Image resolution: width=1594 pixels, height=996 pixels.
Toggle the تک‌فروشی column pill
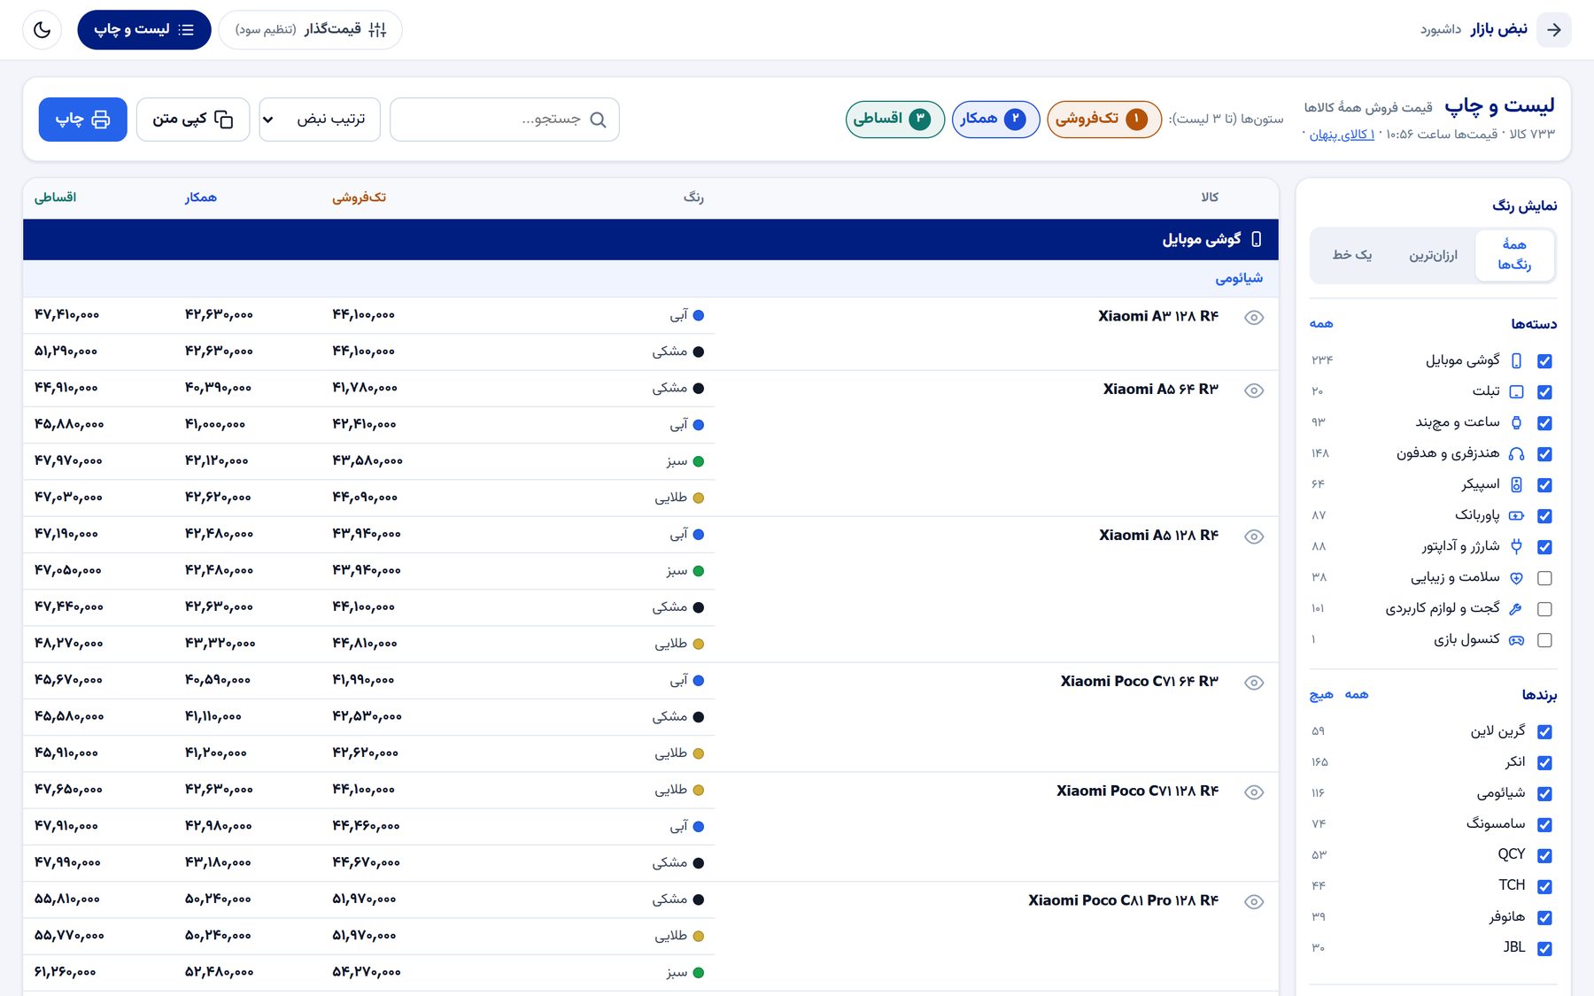pos(1104,120)
